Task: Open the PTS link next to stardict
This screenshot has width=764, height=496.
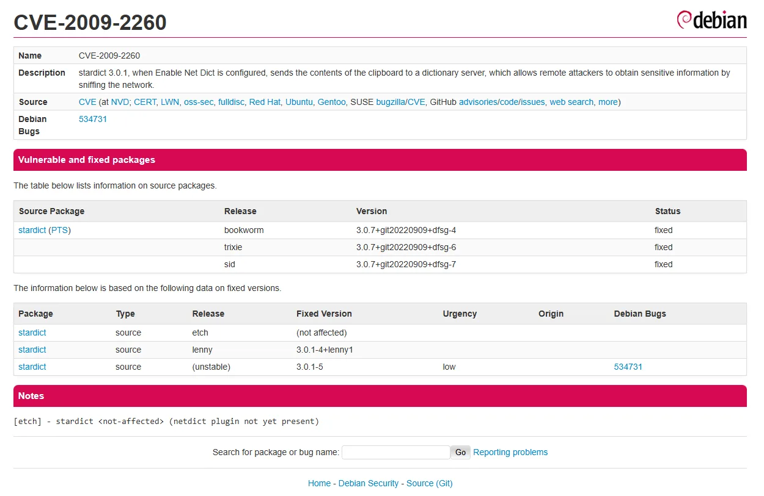Action: click(x=60, y=230)
